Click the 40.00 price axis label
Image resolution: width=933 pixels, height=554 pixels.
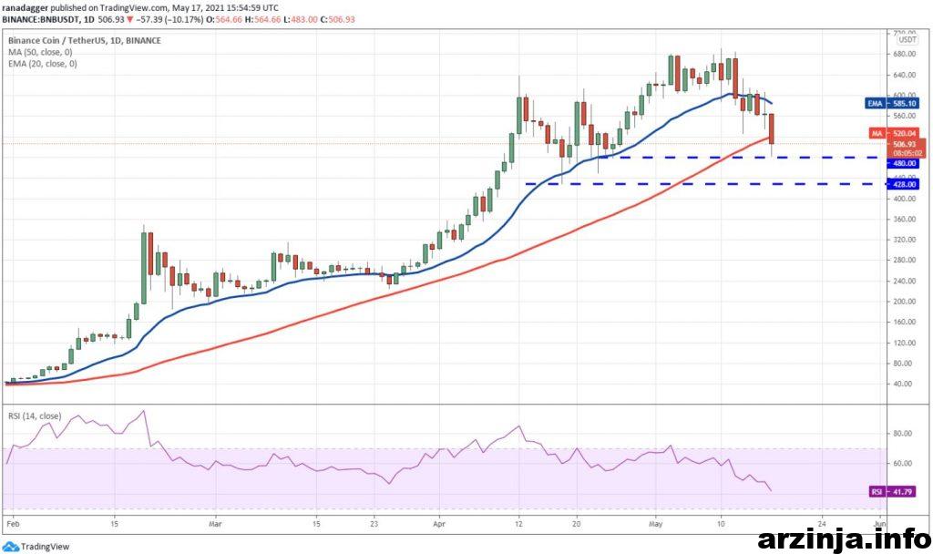905,384
